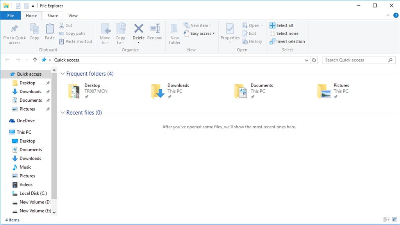The image size is (400, 225).
Task: Switch to large icons view in status bar
Action: (395, 220)
